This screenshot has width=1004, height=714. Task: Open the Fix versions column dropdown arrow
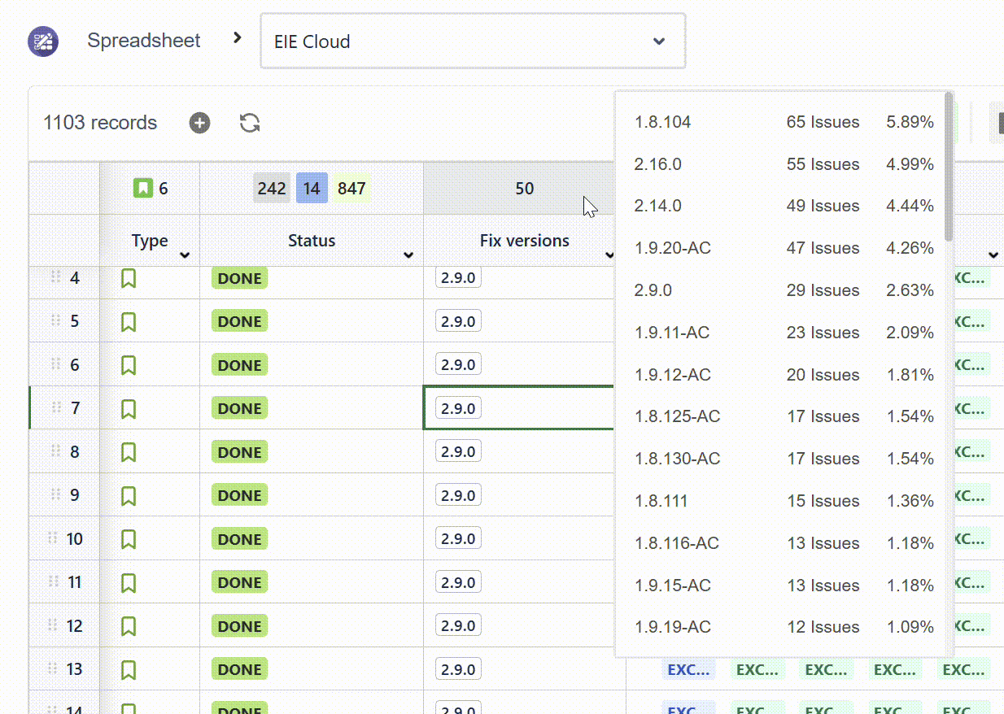(x=609, y=255)
